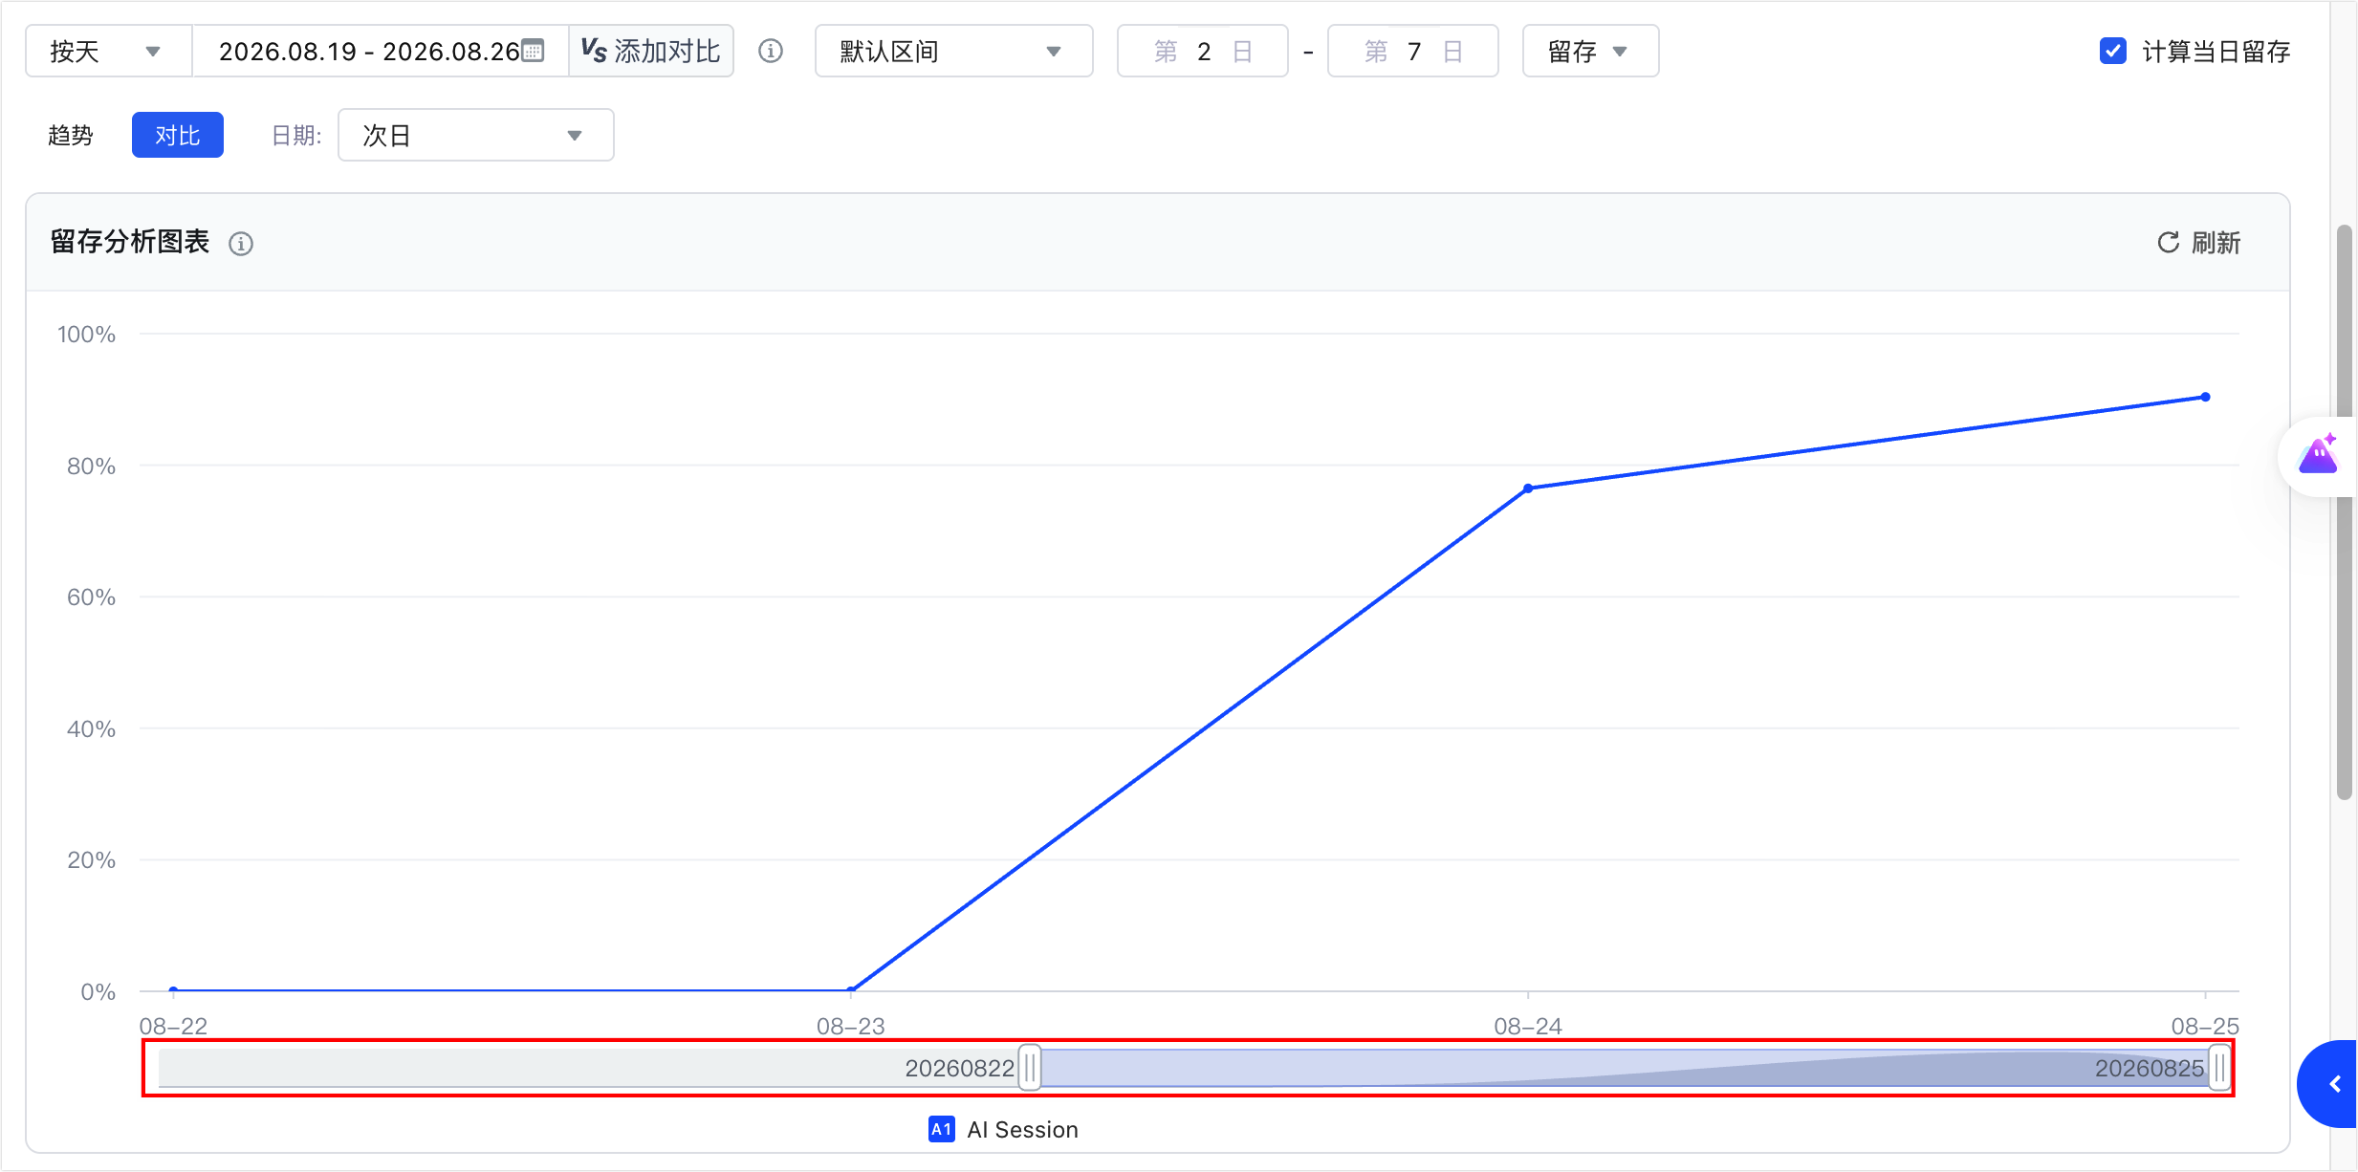
Task: Open the 按天 granularity dropdown
Action: coord(108,51)
